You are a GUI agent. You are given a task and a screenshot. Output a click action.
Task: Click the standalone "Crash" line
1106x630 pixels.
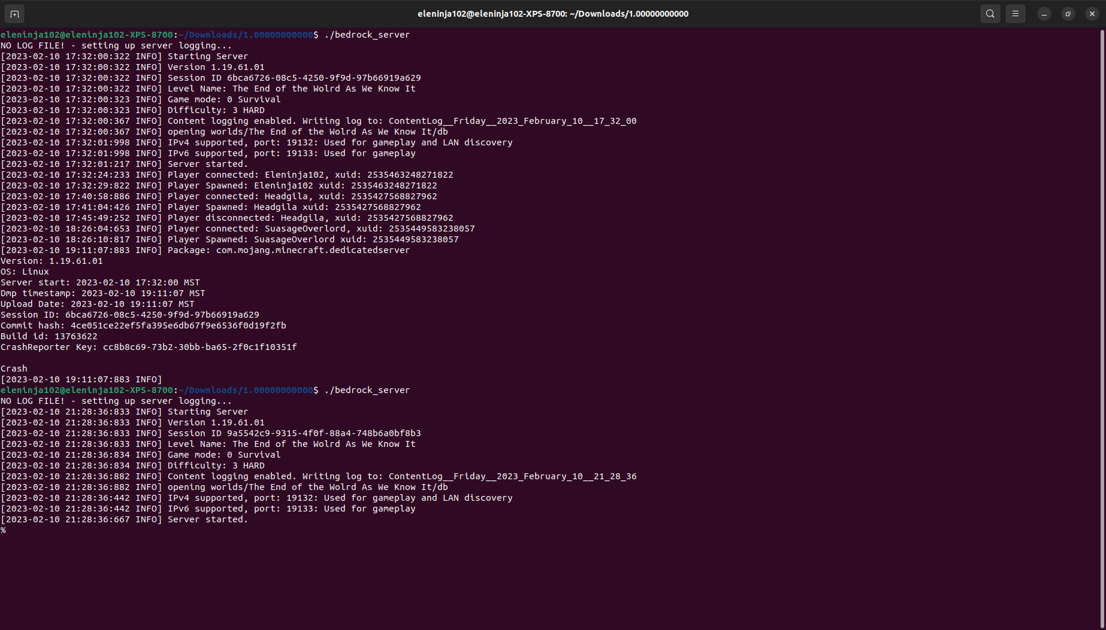[14, 369]
